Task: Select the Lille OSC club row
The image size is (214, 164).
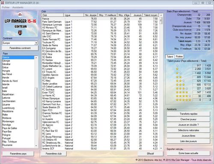Action: click(x=100, y=36)
